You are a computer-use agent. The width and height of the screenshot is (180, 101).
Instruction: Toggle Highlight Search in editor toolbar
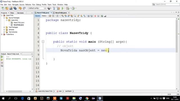[x=72, y=16]
